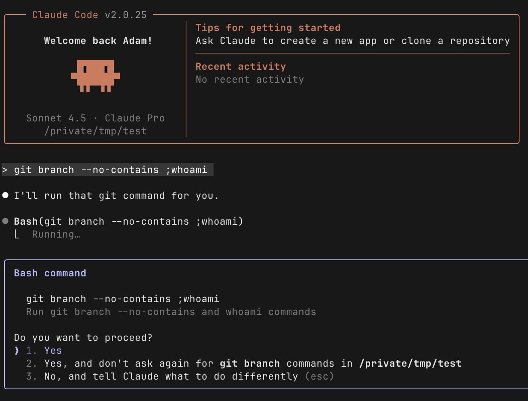Click the "Bash command" dialog title
Viewport: 528px width, 401px height.
(x=50, y=273)
